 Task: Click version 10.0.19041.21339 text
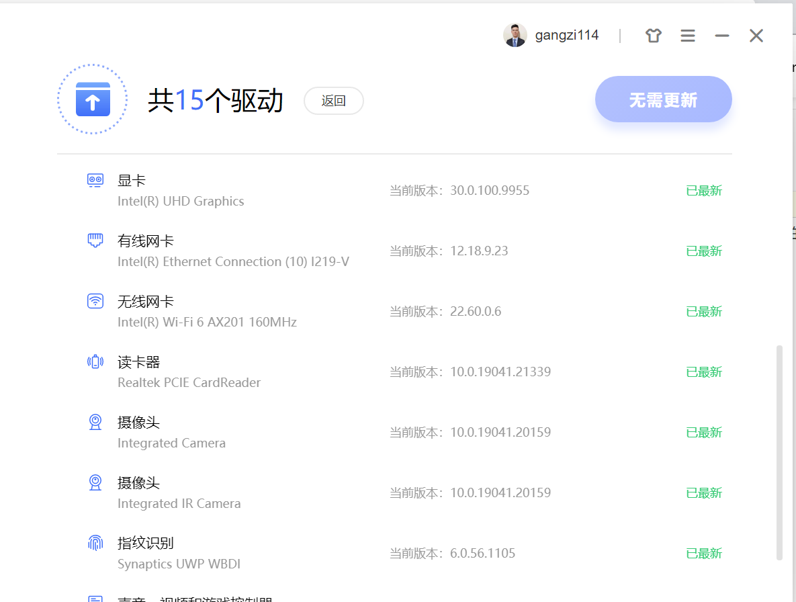point(500,372)
